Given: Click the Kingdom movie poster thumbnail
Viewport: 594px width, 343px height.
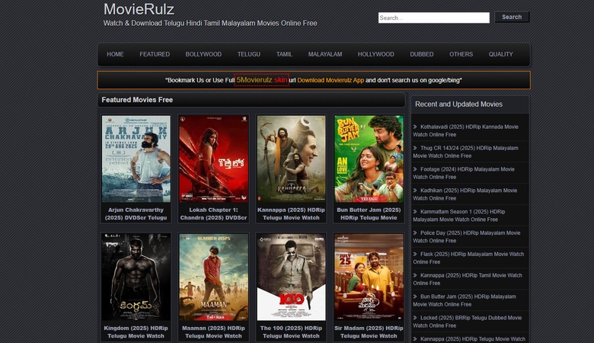Looking at the screenshot, I should click(x=136, y=277).
